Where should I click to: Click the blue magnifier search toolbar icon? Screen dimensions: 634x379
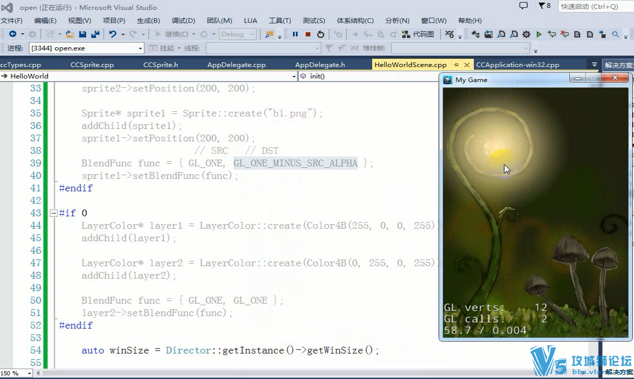tap(615, 34)
